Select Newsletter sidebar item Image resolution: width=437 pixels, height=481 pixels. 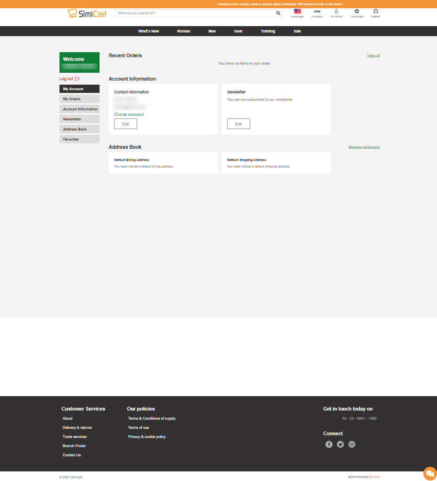click(x=80, y=119)
